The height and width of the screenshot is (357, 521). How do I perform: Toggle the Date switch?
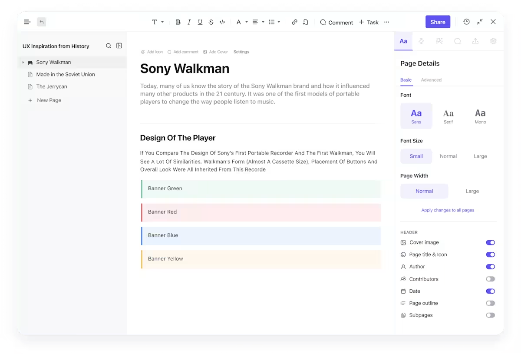coord(490,291)
